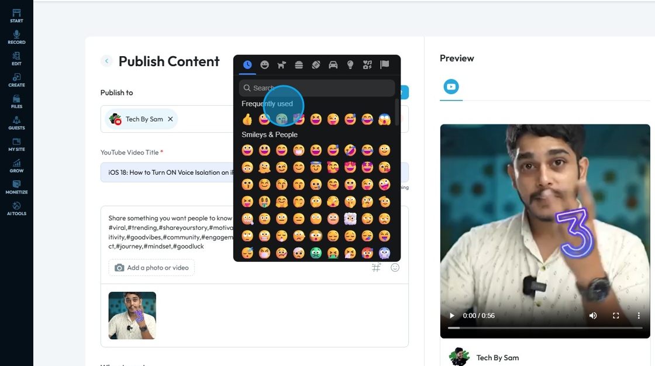The width and height of the screenshot is (655, 366).
Task: Play the preview video
Action: click(x=451, y=316)
